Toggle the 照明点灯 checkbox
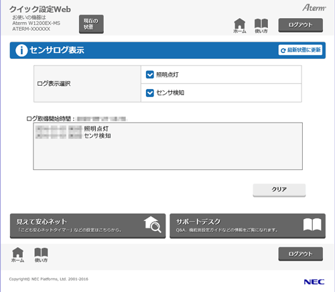Screen dimensions: 335x292 (x=149, y=74)
